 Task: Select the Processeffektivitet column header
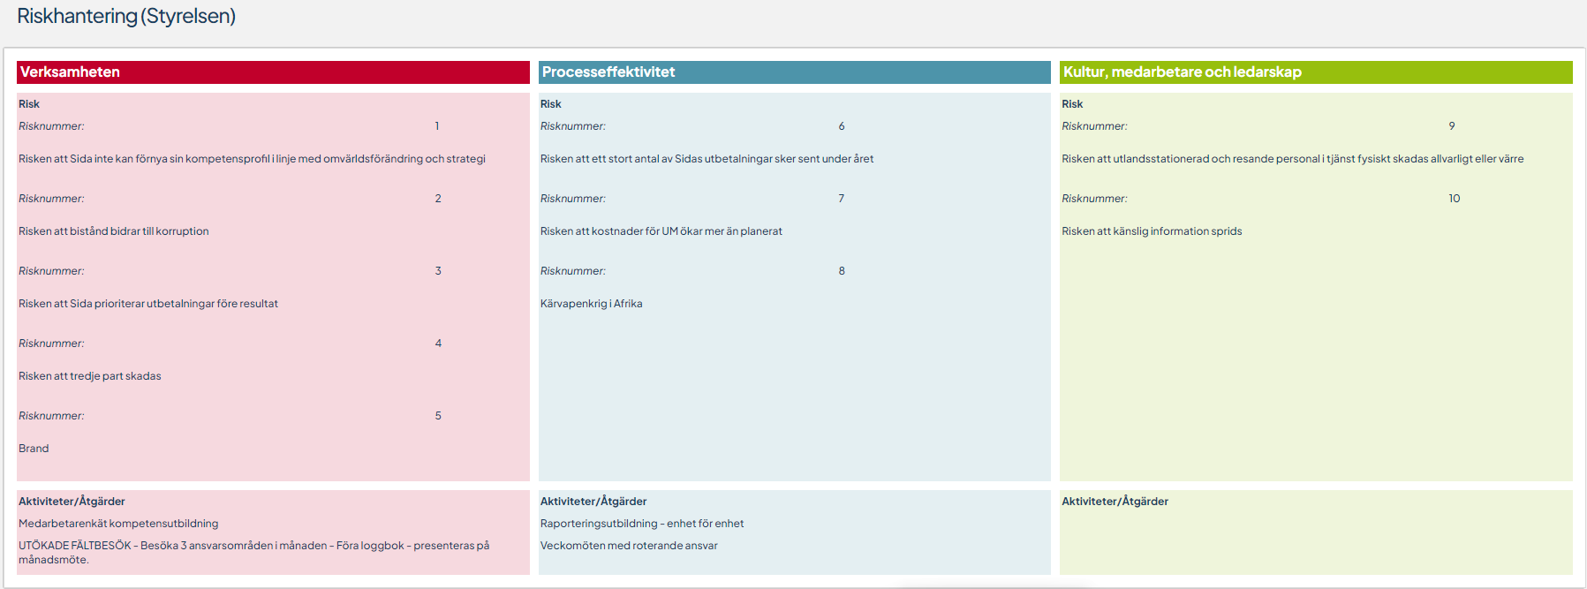794,72
